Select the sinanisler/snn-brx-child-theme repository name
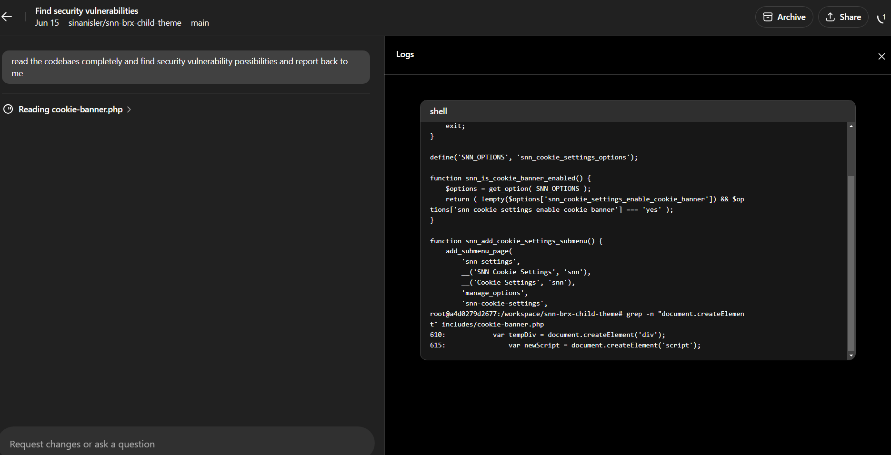This screenshot has width=891, height=455. [x=125, y=23]
